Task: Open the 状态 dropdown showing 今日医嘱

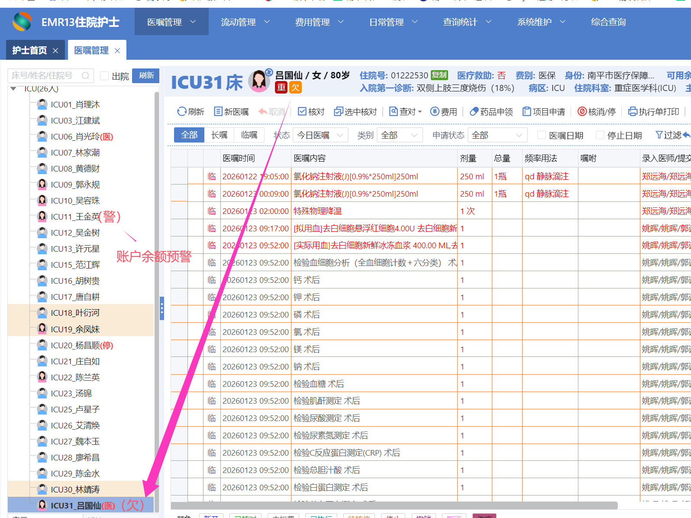Action: coord(320,136)
